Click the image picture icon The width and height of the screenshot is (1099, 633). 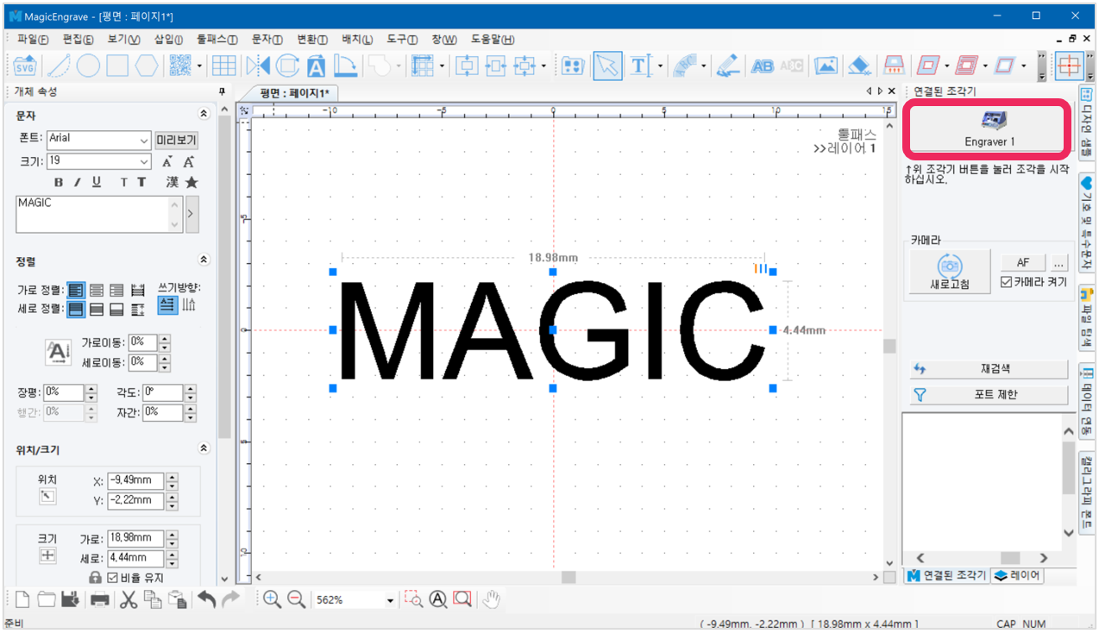pyautogui.click(x=826, y=66)
